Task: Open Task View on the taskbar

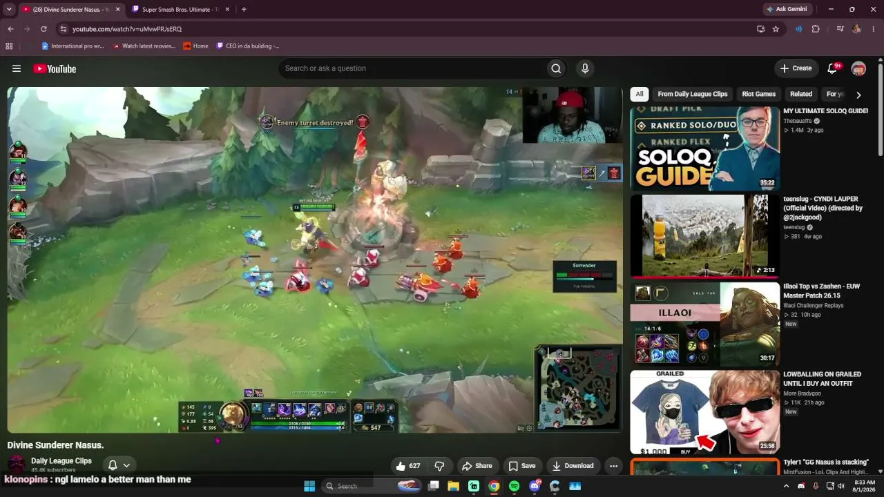Action: 434,486
